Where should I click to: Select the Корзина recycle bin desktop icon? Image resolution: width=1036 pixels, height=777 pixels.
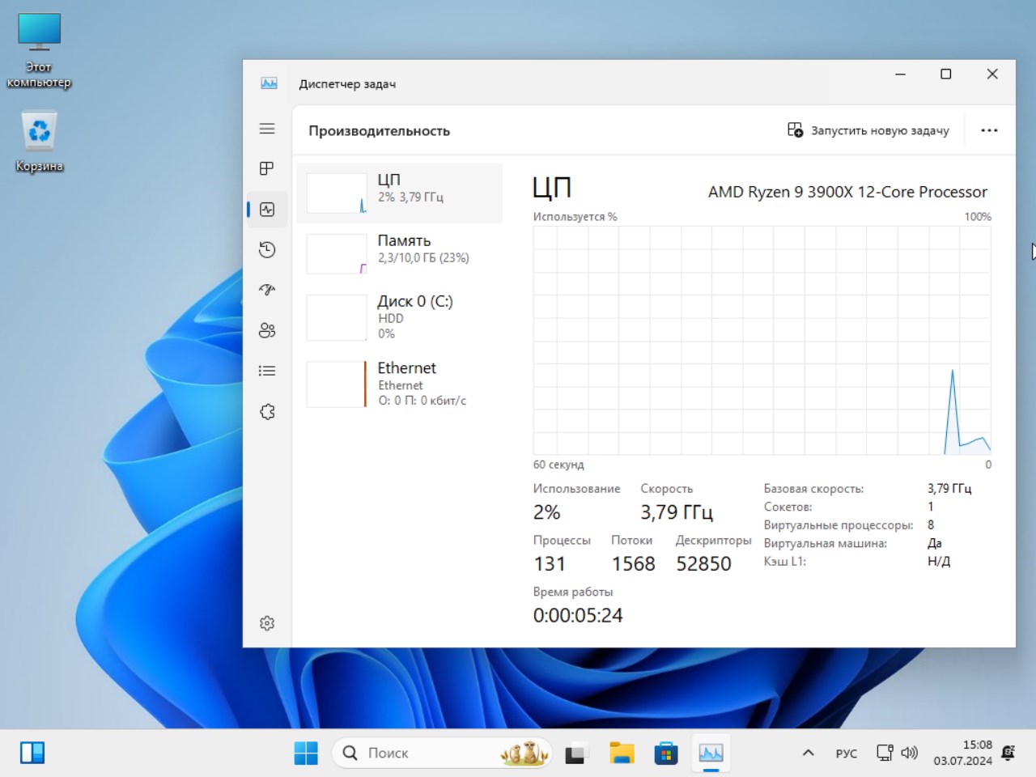39,142
